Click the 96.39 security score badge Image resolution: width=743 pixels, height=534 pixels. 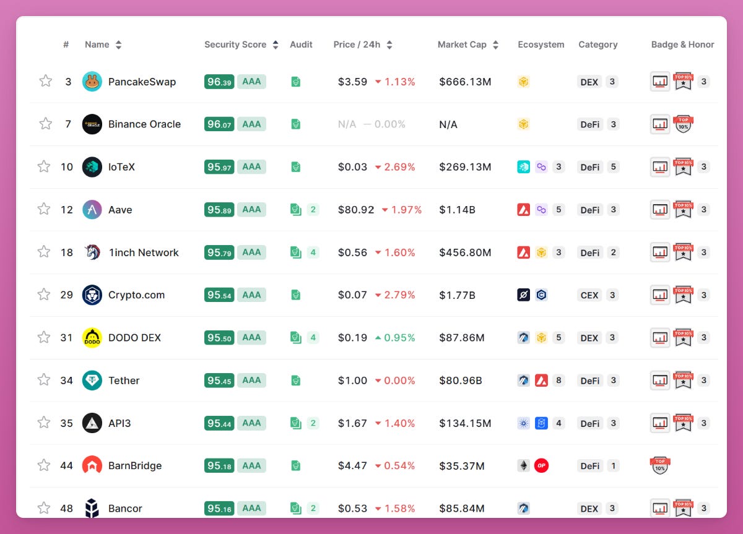pyautogui.click(x=219, y=81)
